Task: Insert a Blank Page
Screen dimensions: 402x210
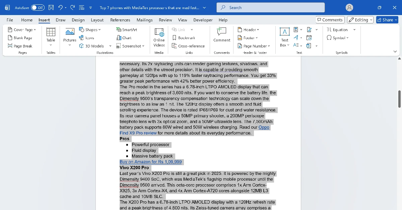Action: pyautogui.click(x=20, y=38)
